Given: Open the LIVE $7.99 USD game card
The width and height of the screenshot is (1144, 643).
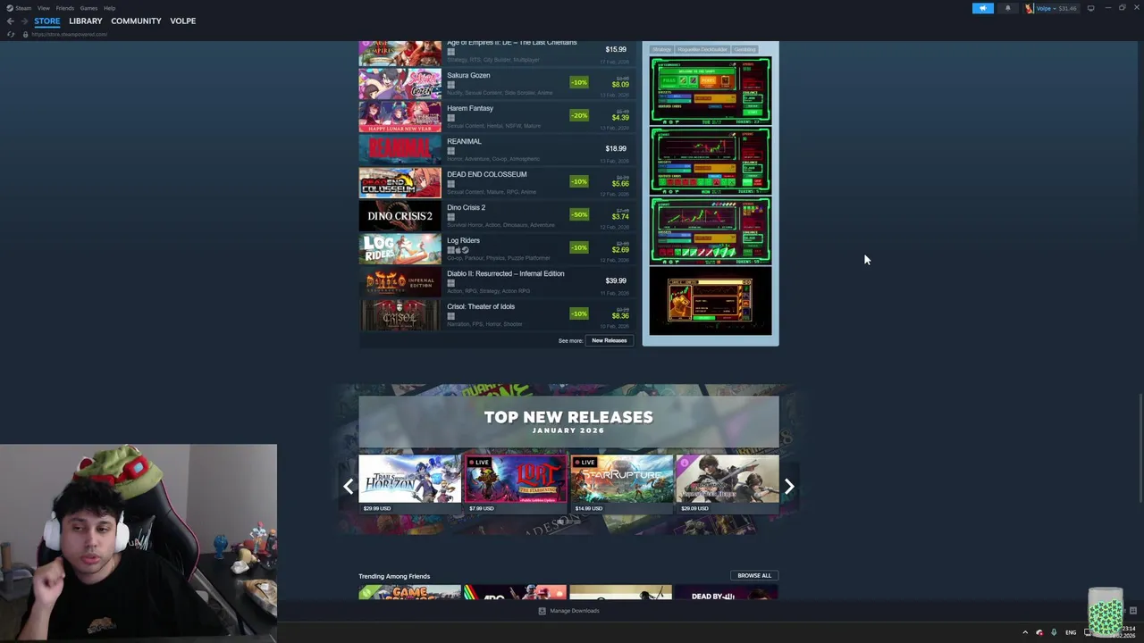Looking at the screenshot, I should click(x=516, y=484).
